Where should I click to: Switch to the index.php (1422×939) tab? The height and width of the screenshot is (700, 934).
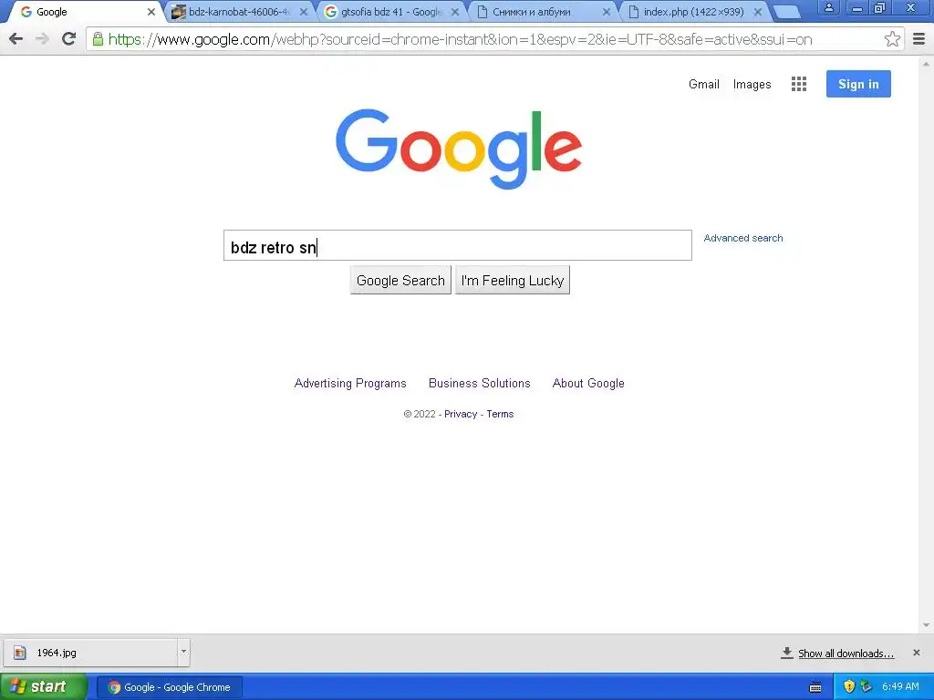click(694, 12)
